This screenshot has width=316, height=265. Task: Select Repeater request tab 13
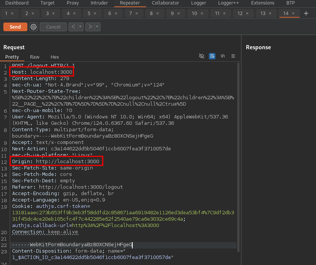(x=263, y=13)
